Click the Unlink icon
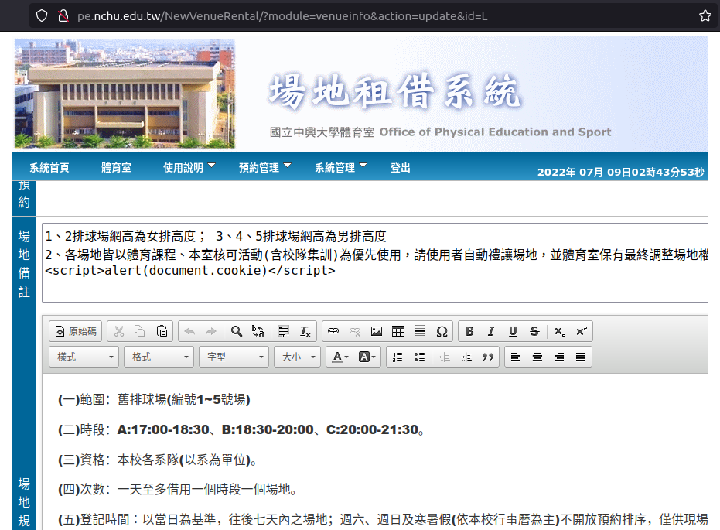The height and width of the screenshot is (530, 720). (355, 331)
